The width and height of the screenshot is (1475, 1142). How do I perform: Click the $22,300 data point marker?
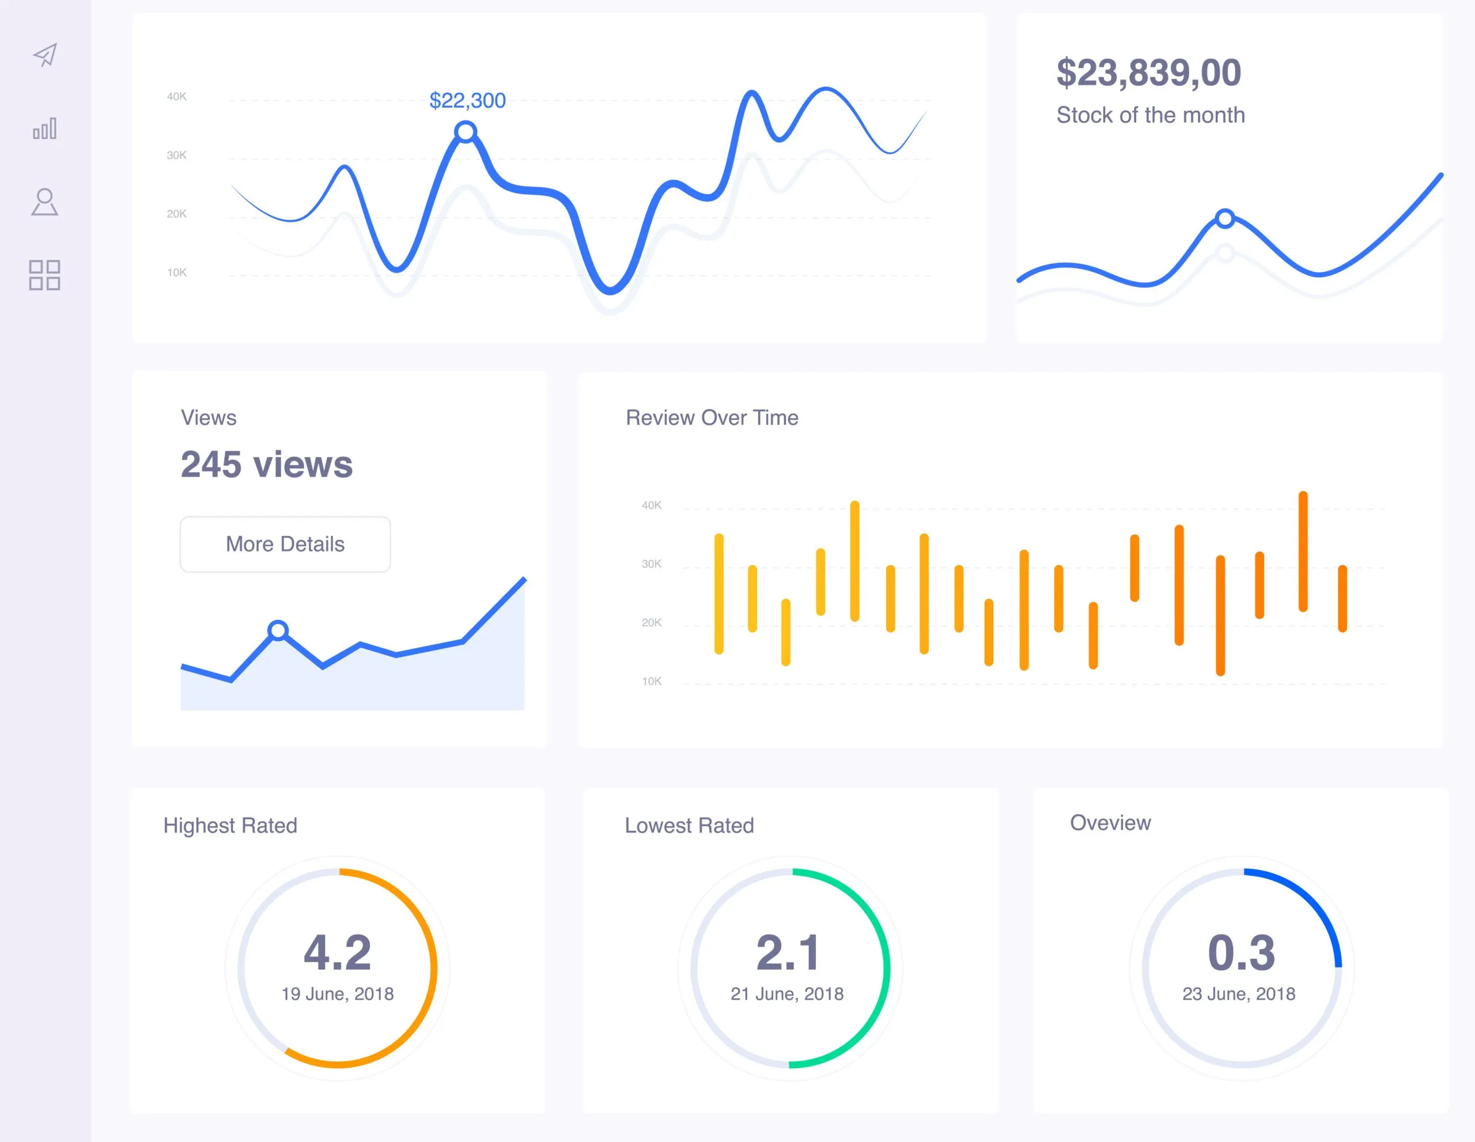click(x=466, y=131)
